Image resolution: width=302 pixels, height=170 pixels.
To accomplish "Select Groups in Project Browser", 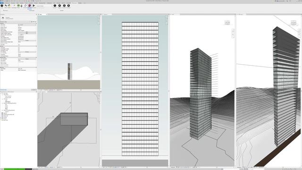I will 5,119.
